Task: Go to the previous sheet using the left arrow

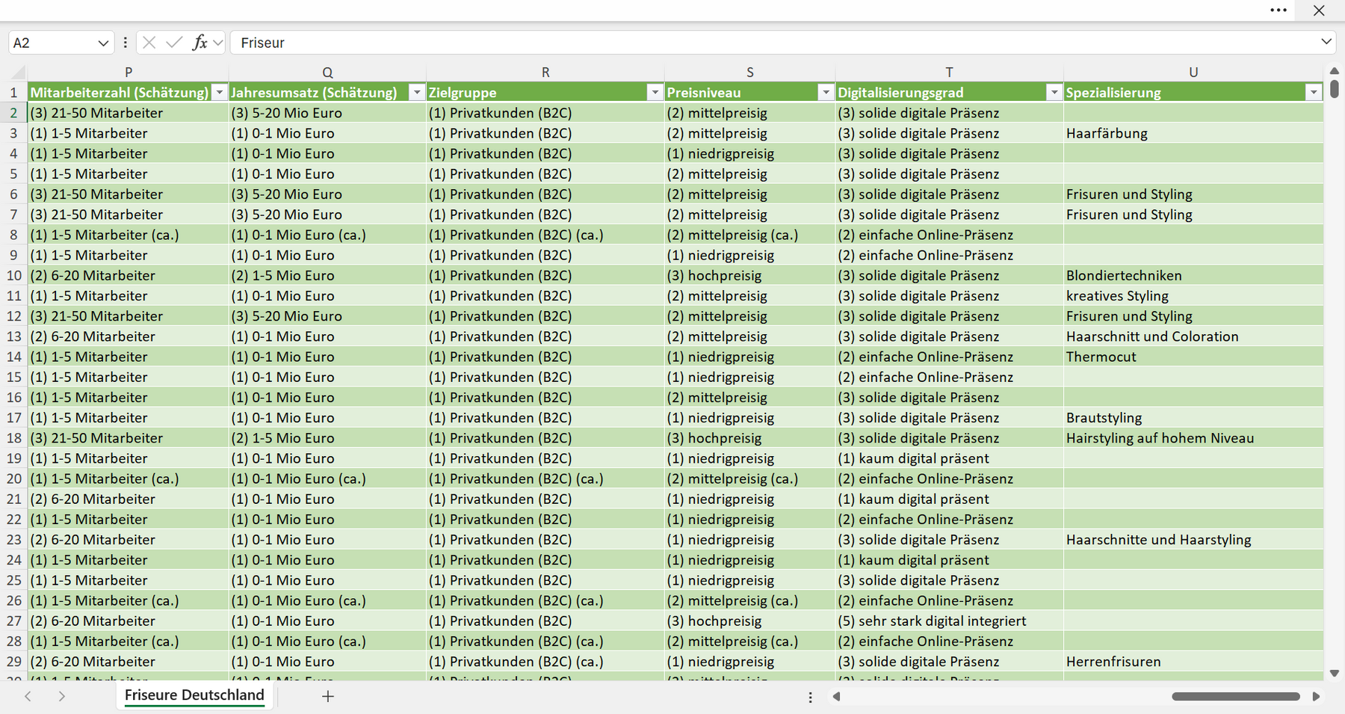Action: pyautogui.click(x=28, y=696)
